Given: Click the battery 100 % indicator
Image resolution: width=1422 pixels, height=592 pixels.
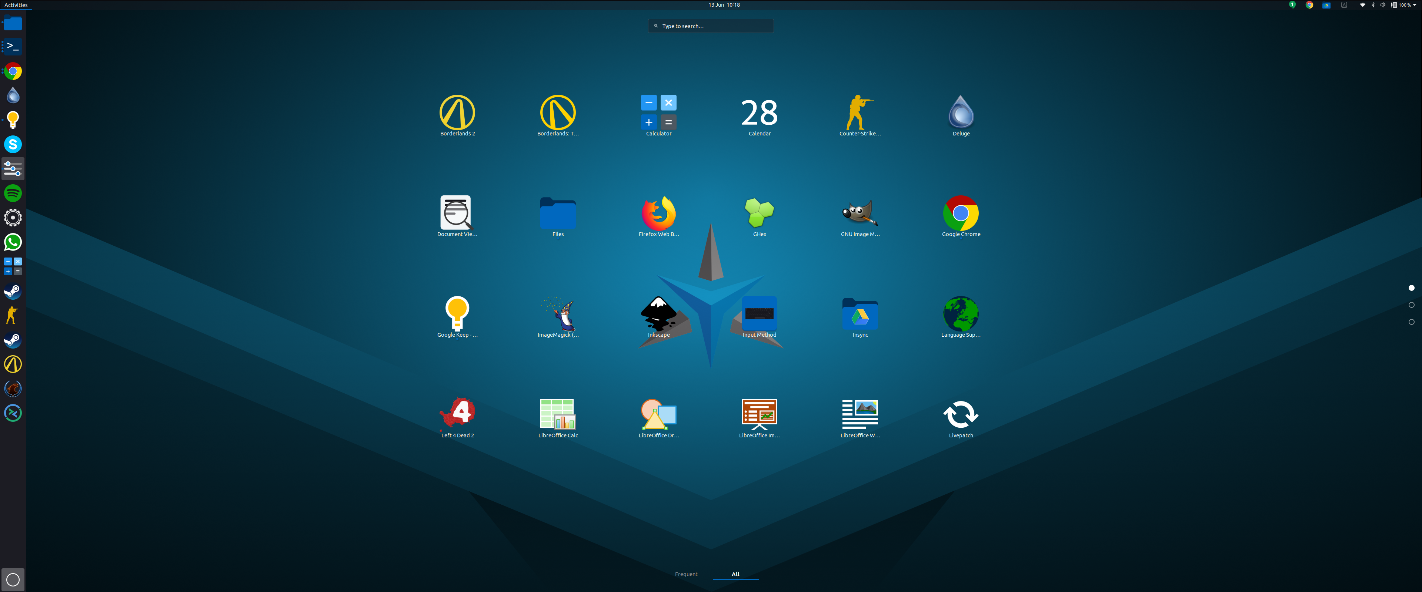Looking at the screenshot, I should [1401, 5].
